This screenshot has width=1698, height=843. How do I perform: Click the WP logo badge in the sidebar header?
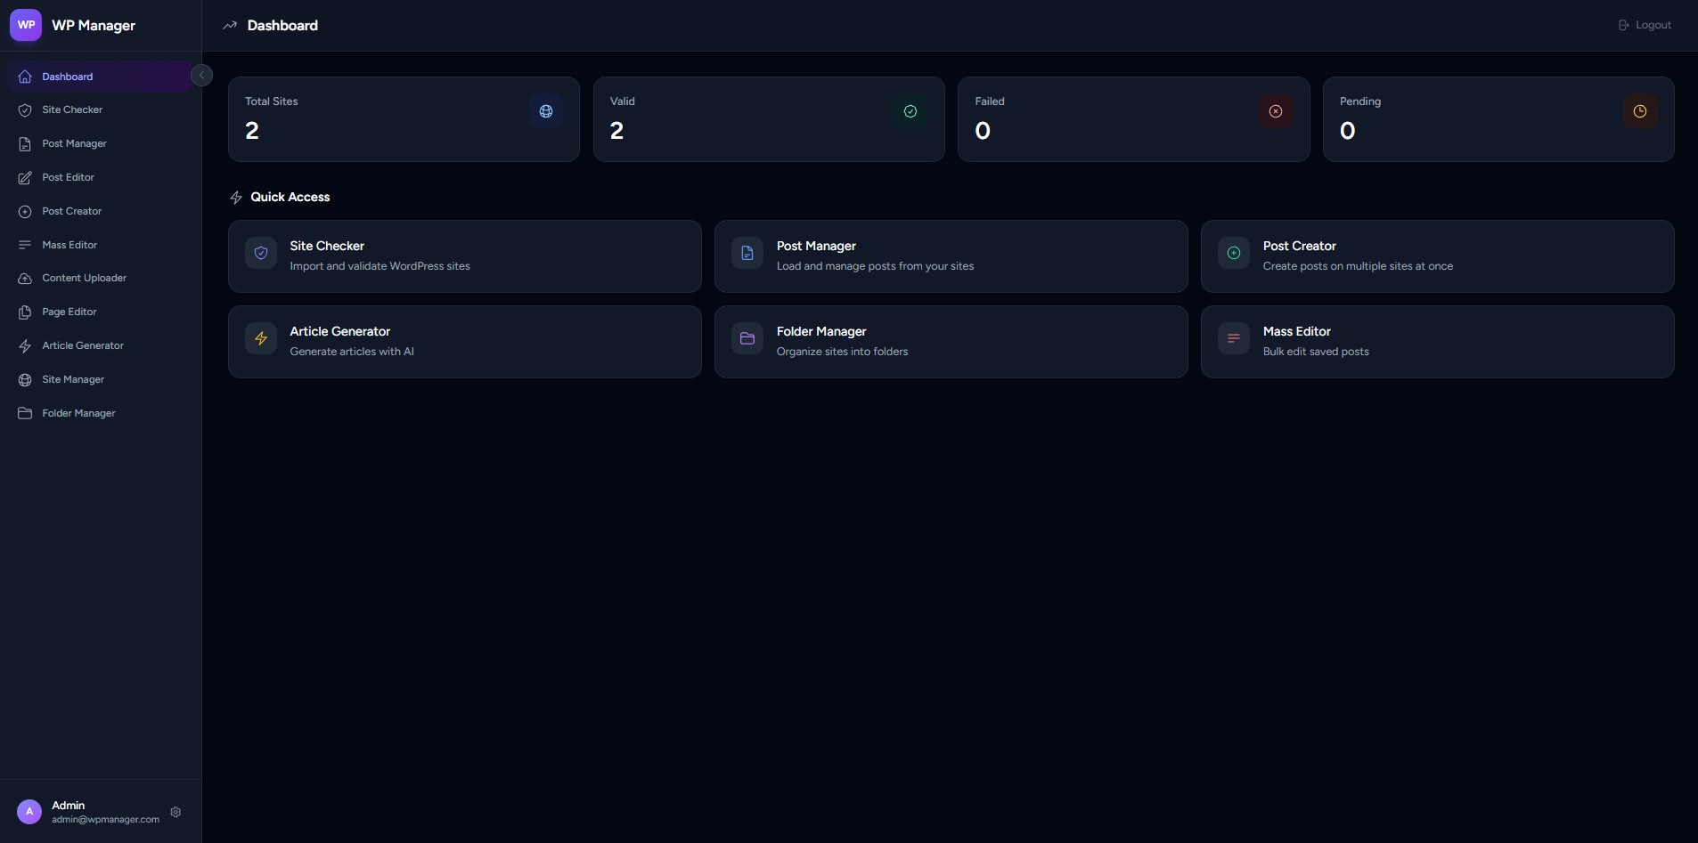point(26,25)
